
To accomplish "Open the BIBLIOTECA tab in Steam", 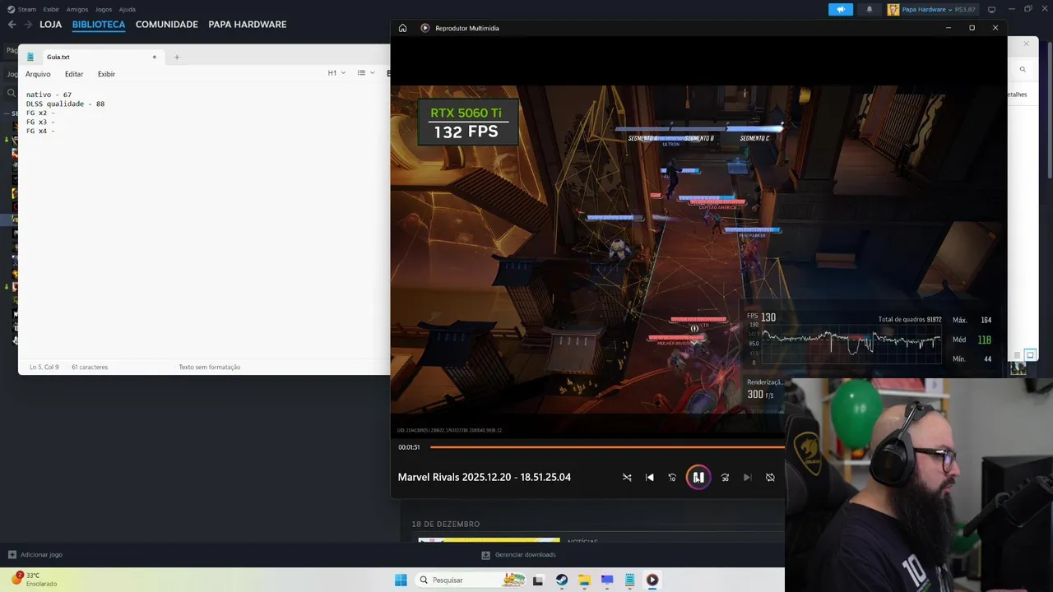I will (x=99, y=25).
